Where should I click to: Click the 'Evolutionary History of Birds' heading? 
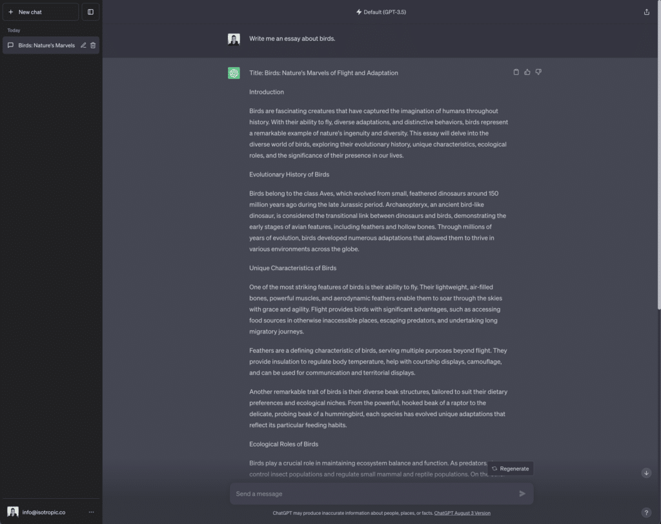(289, 174)
